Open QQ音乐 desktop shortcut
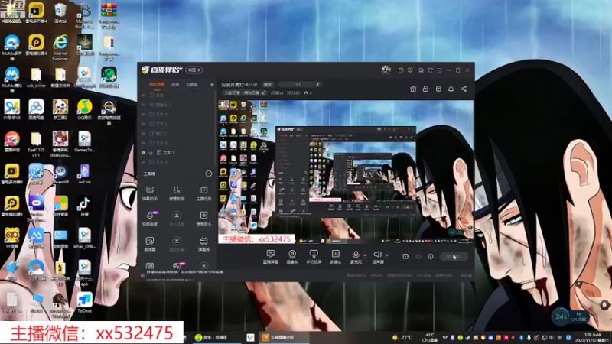This screenshot has width=612, height=344. click(84, 109)
